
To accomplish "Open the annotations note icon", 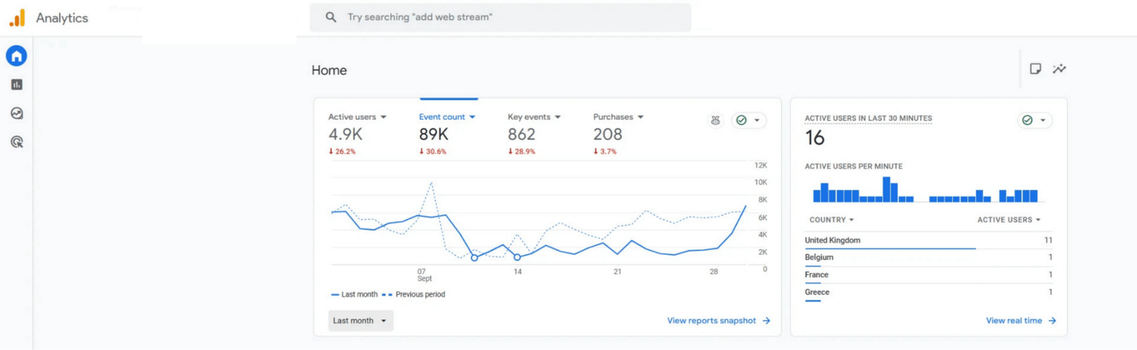I will pos(1035,69).
